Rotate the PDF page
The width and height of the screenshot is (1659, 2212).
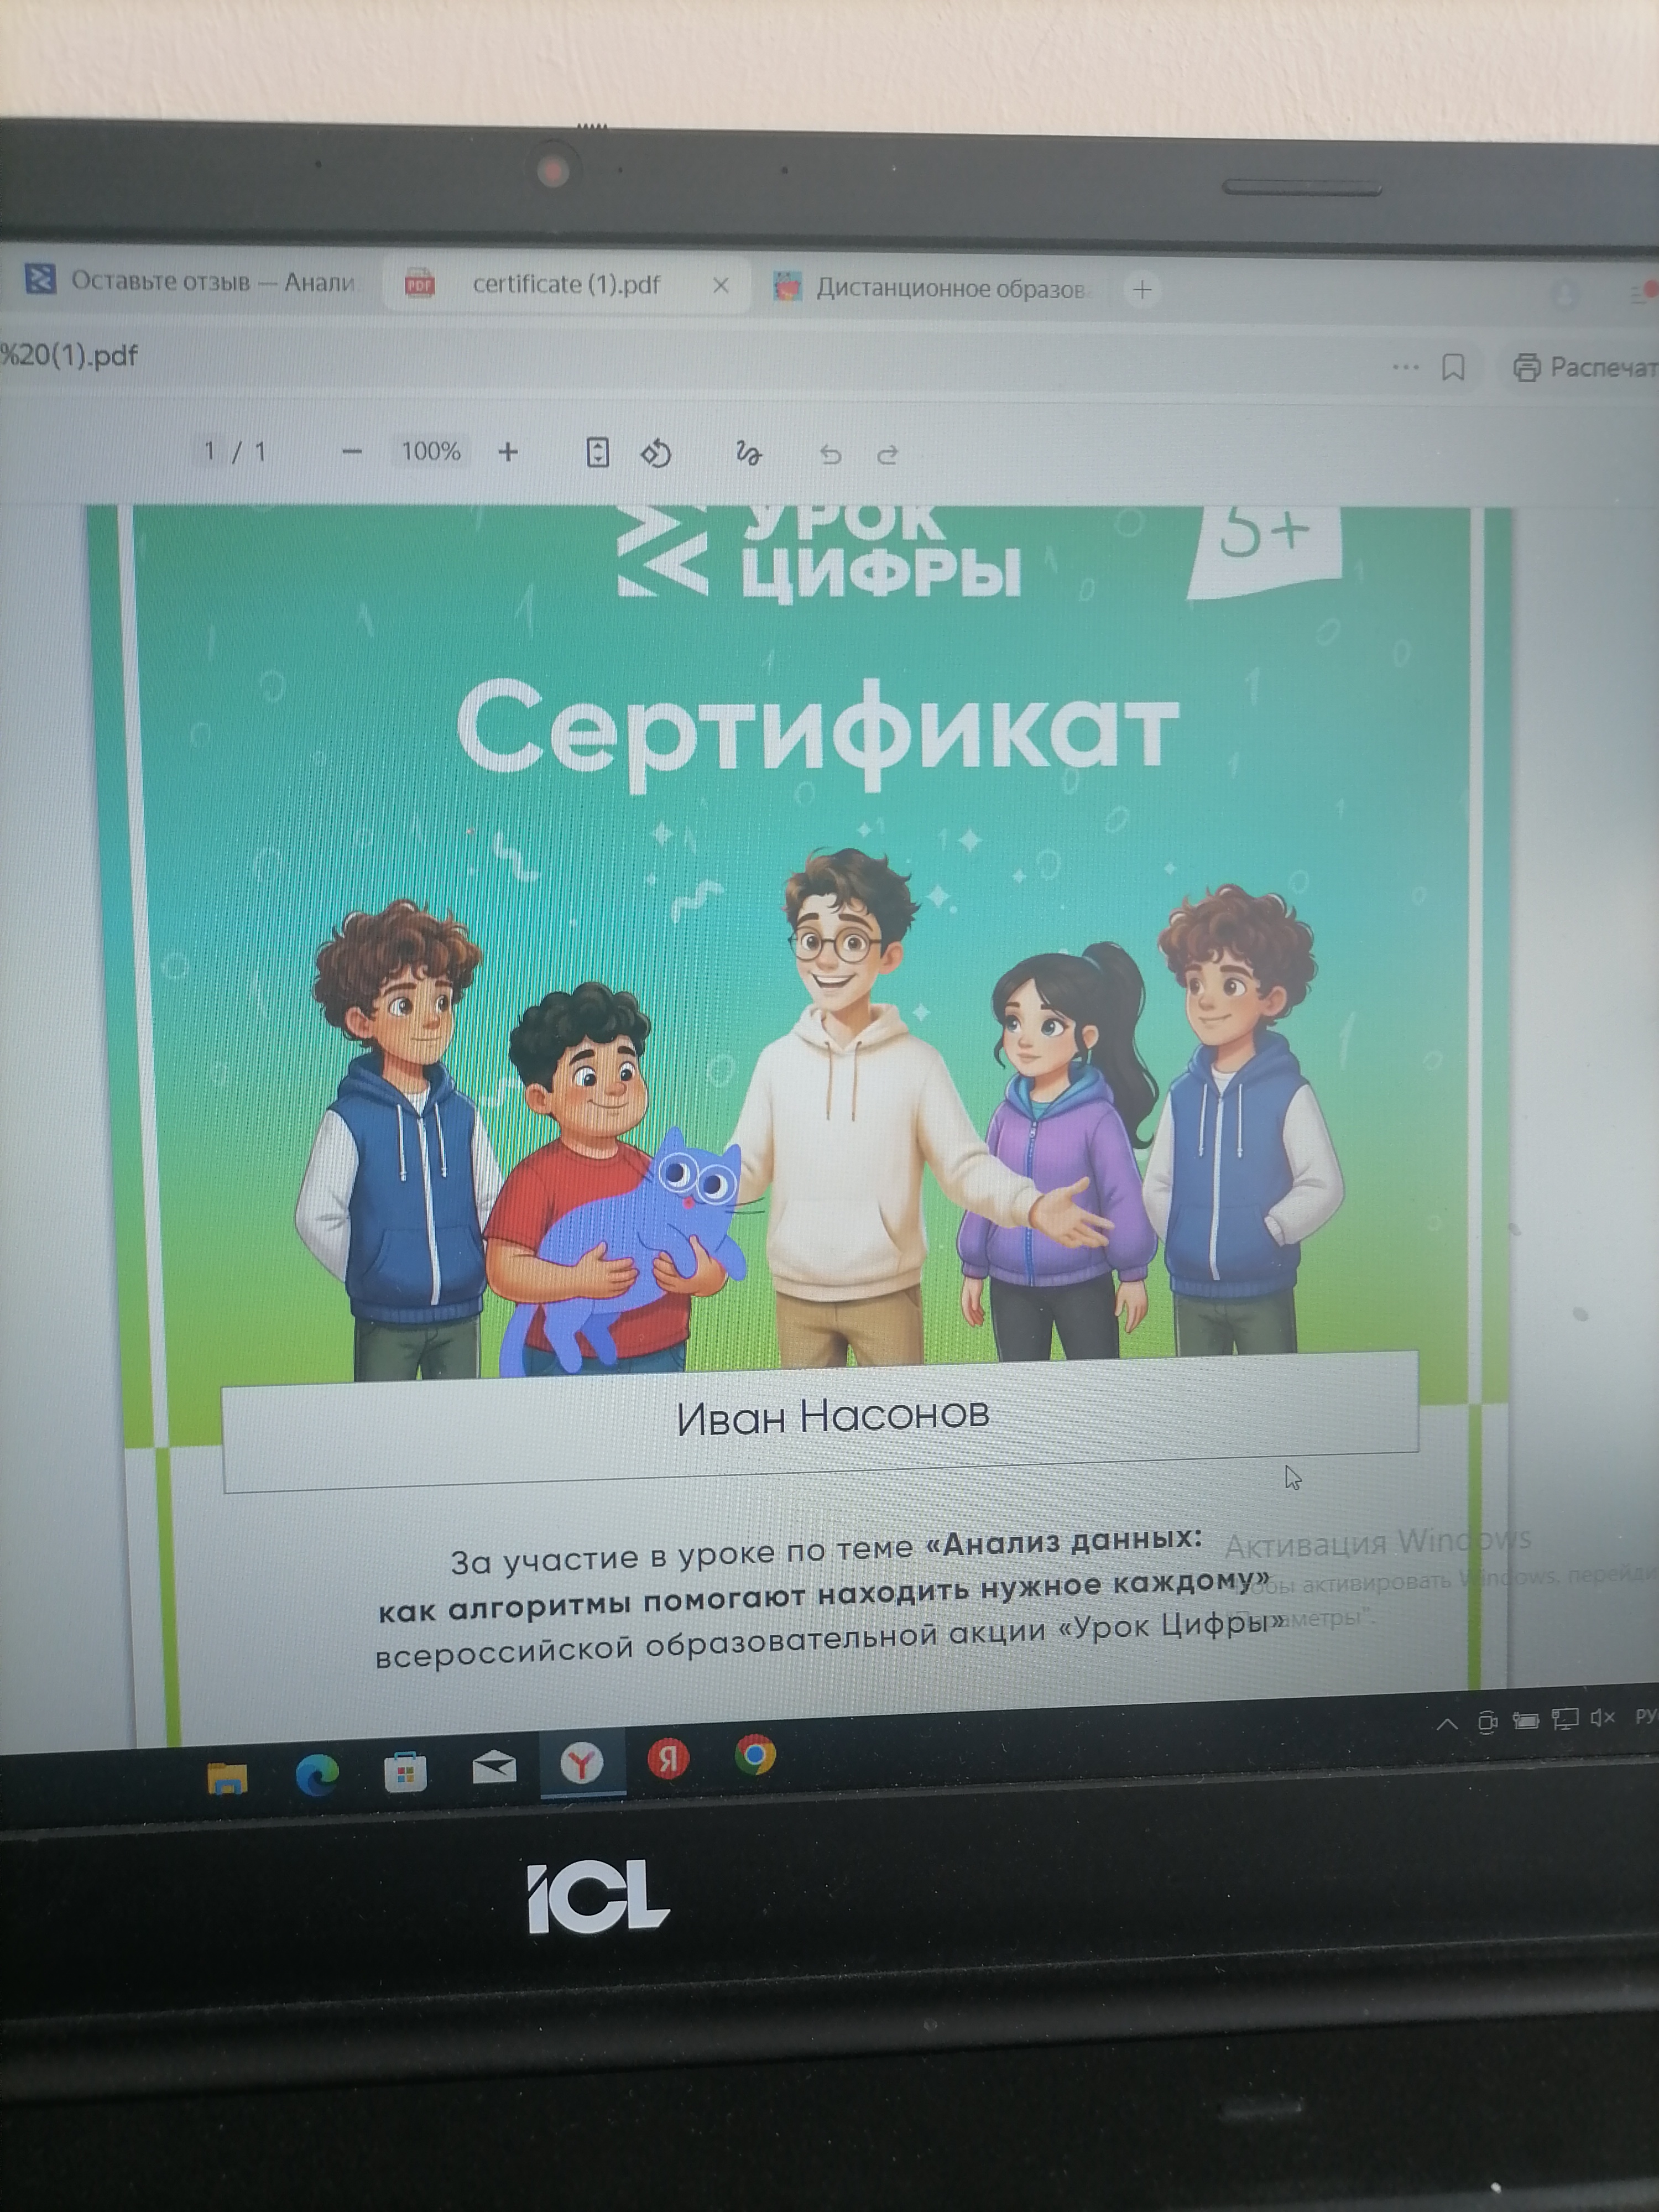(x=656, y=454)
